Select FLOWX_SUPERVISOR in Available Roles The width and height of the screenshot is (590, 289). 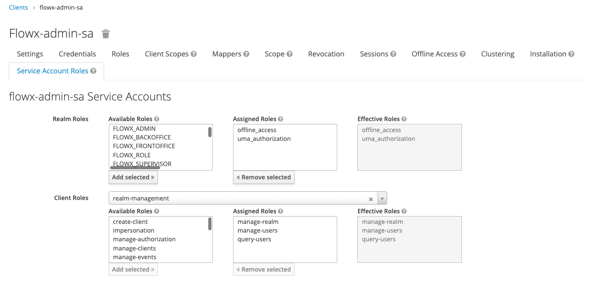click(142, 164)
